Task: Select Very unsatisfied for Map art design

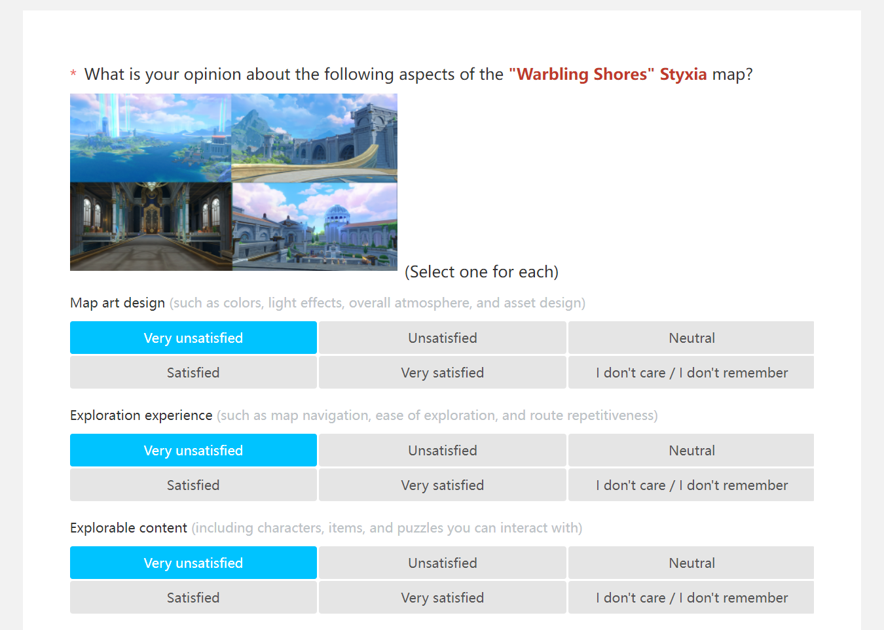Action: [x=193, y=338]
